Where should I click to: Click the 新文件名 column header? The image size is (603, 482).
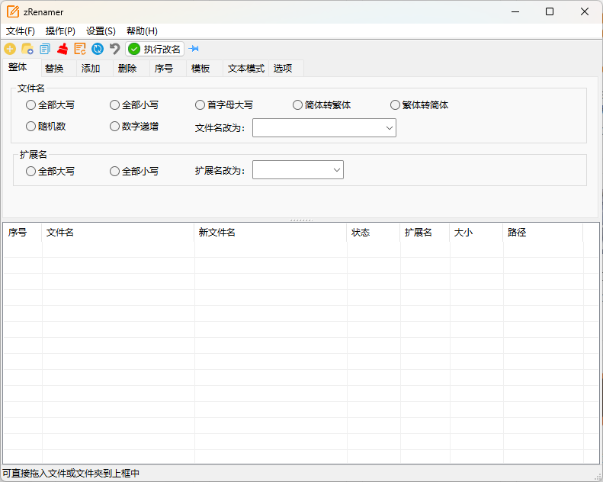[x=217, y=233]
